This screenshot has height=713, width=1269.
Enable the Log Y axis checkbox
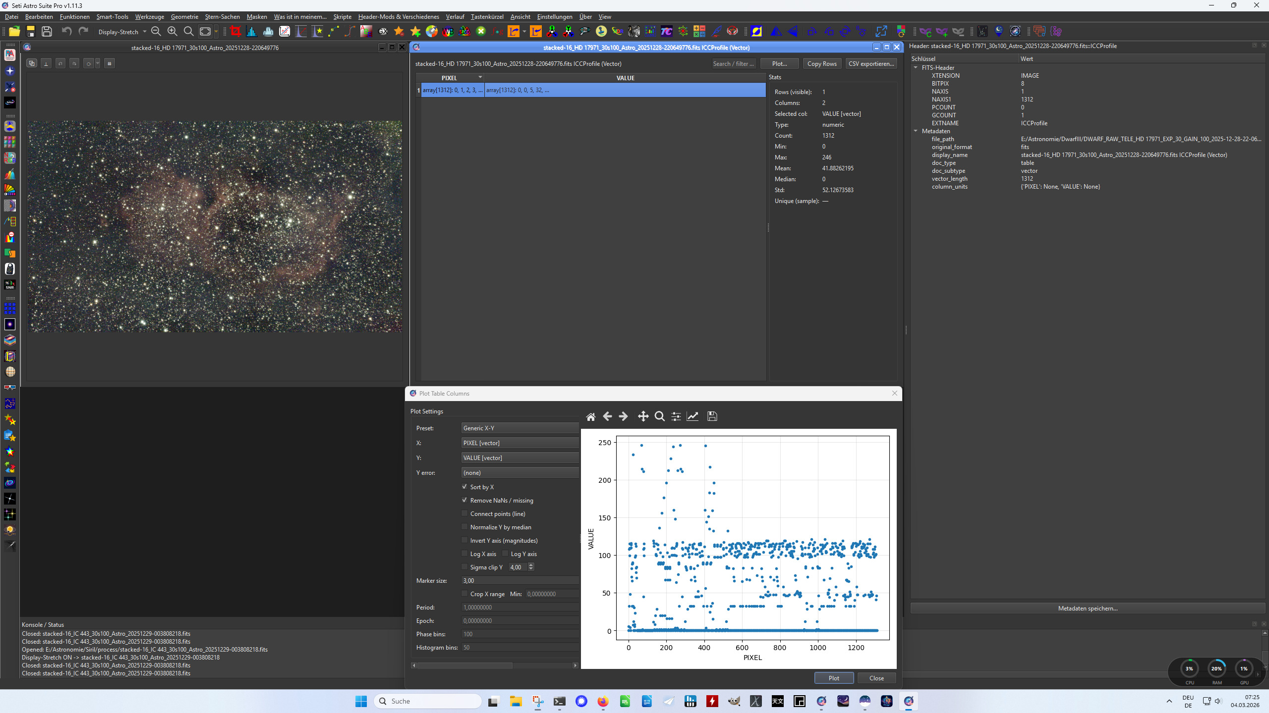tap(505, 554)
